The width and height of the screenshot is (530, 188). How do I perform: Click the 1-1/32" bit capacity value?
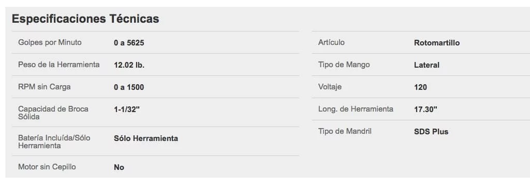tap(127, 109)
